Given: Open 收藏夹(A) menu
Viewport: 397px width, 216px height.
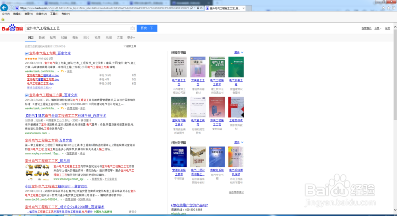Looking at the screenshot, I should 42,14.
